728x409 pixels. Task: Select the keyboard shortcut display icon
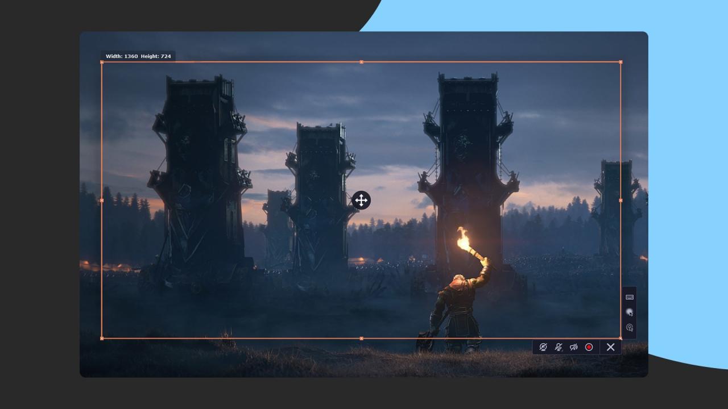click(629, 296)
